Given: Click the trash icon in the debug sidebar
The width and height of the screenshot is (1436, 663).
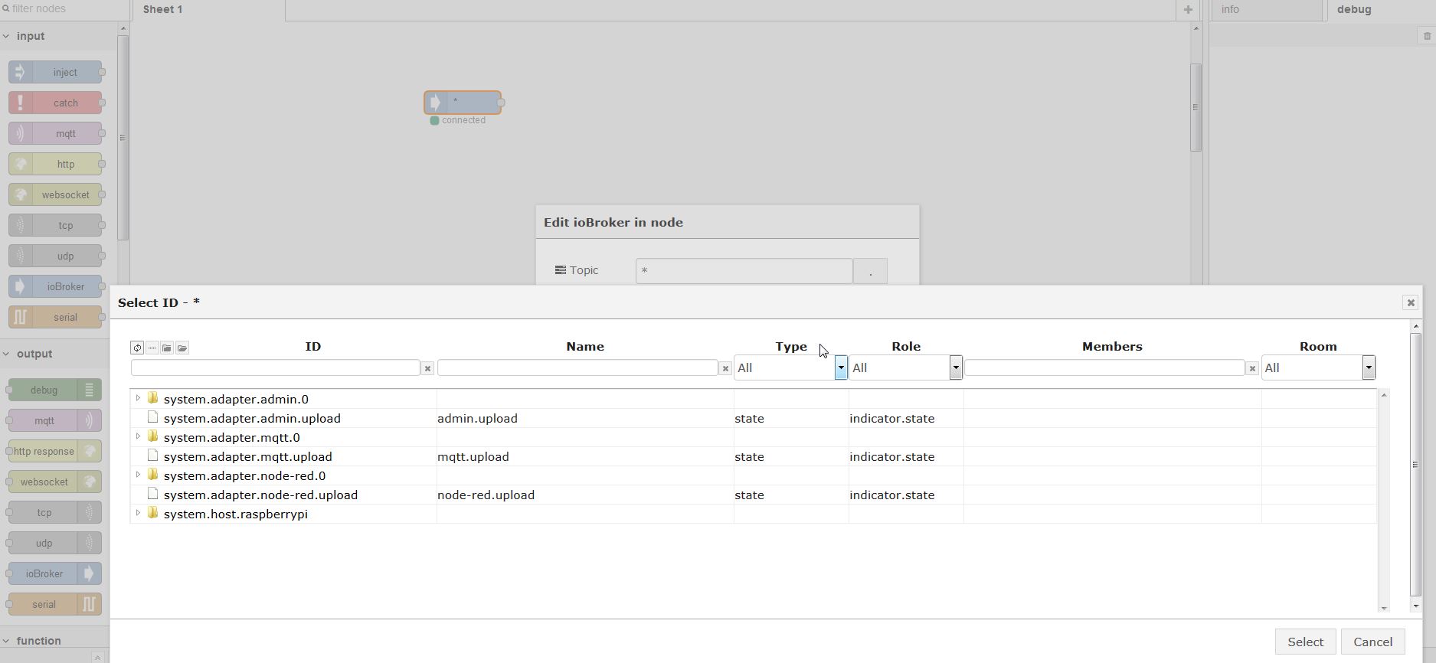Looking at the screenshot, I should pyautogui.click(x=1427, y=36).
